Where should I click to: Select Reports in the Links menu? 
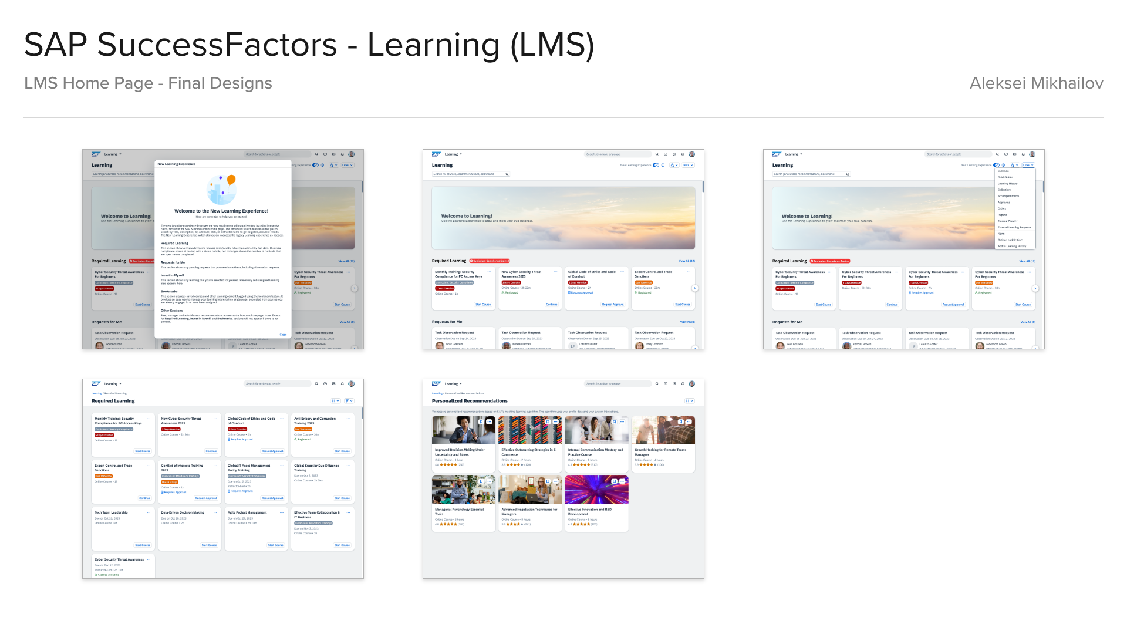[x=1003, y=215]
